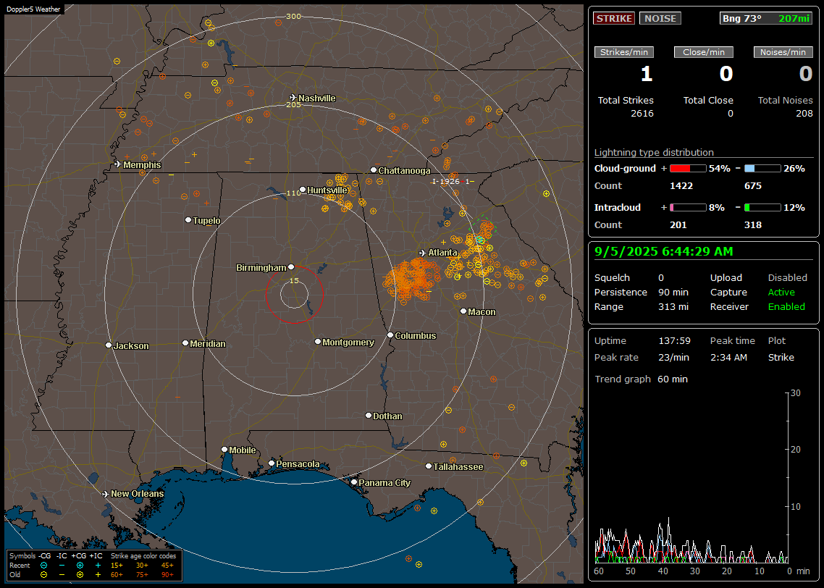Click the Receiver status Enabled
This screenshot has height=588, width=824.
786,306
